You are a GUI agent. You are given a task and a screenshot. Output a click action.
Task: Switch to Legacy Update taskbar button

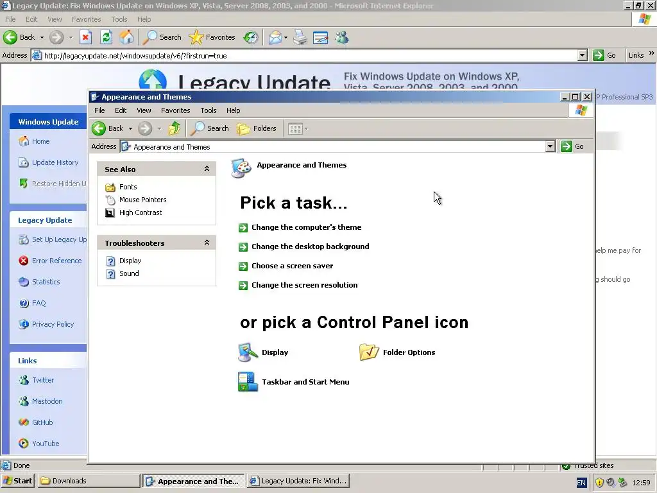(x=298, y=481)
